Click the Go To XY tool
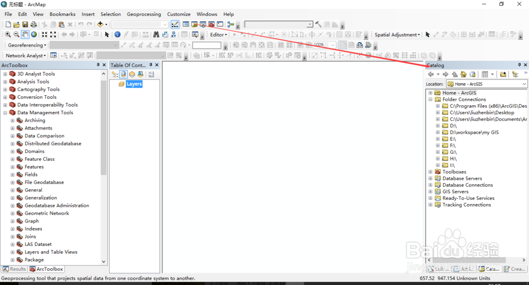 pyautogui.click(x=174, y=34)
